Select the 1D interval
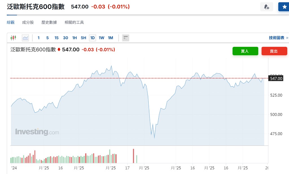The image size is (289, 174). (92, 38)
